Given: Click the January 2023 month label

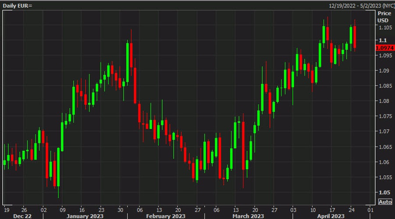Looking at the screenshot, I should coord(85,216).
